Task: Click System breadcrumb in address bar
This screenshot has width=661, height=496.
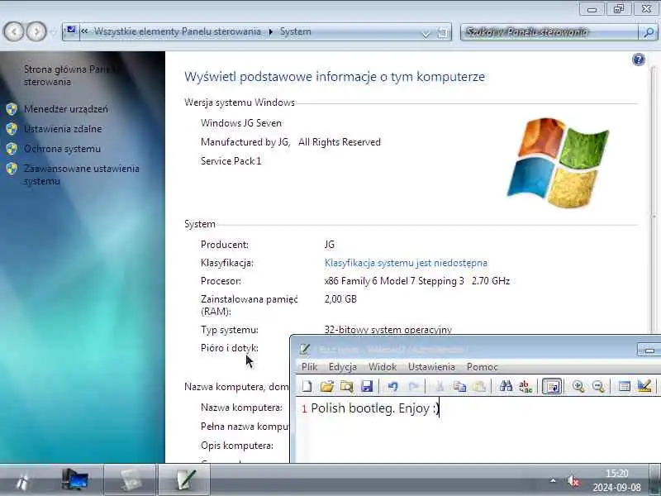Action: (x=296, y=31)
